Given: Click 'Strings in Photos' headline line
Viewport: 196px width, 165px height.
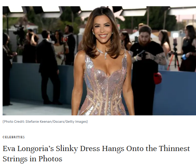Looking at the screenshot, I should click(x=32, y=159).
